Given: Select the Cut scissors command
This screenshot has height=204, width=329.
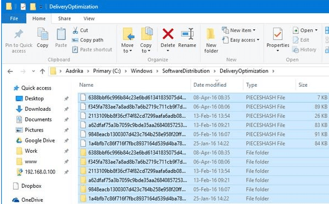Looking at the screenshot, I should [80, 31].
